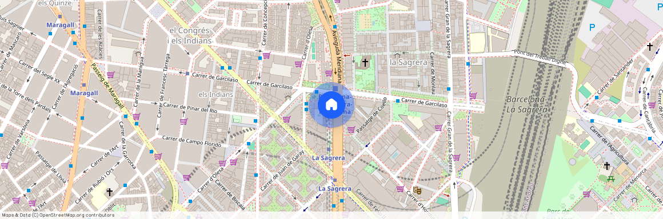This screenshot has height=219, width=663.
Task: Select the Carrer de Francesc Tàrrega label
Action: 163,86
